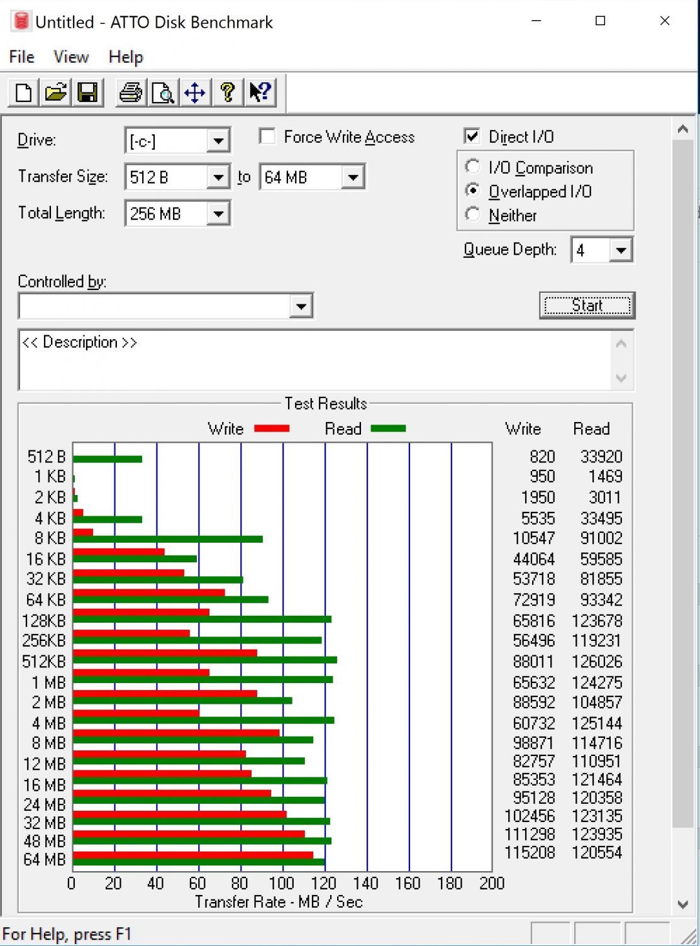Click the 64 MB write value 115208
The image size is (700, 946).
tap(530, 852)
